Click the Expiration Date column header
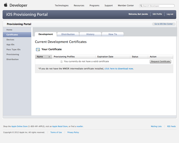179x143 pixels. click(113, 57)
